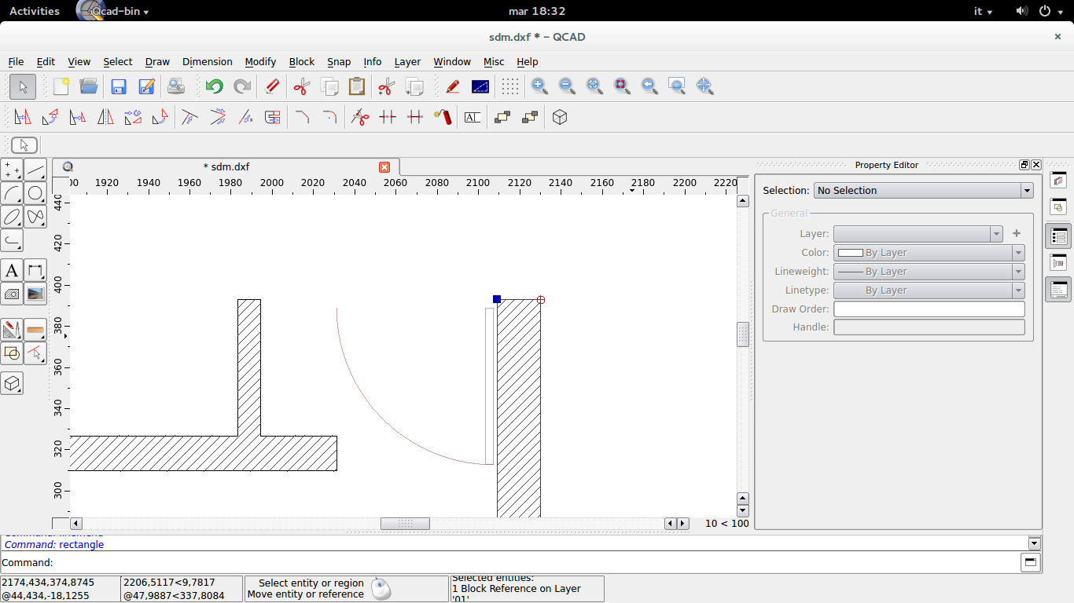Toggle the dotted grid display icon
Screen dimensions: 1074x603
point(510,86)
